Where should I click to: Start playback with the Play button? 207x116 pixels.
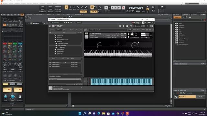point(113,8)
